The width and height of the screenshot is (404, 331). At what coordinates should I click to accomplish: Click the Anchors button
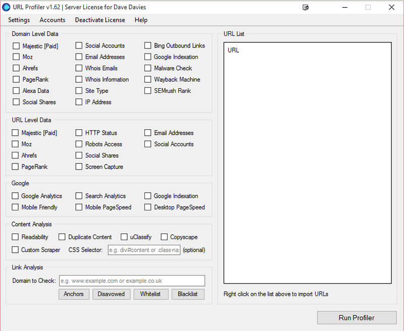(74, 294)
